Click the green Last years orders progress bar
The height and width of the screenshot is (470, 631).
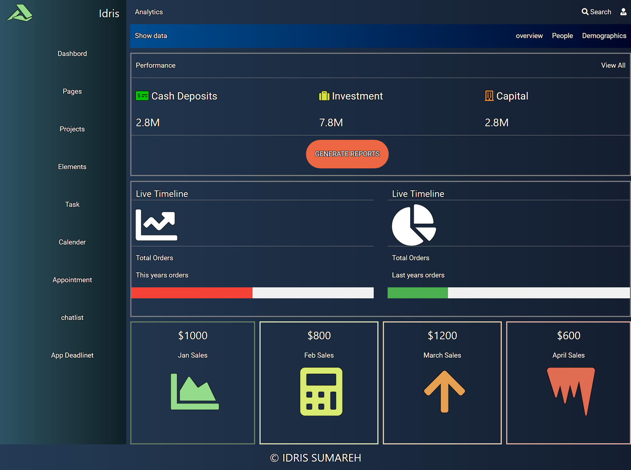coord(418,293)
